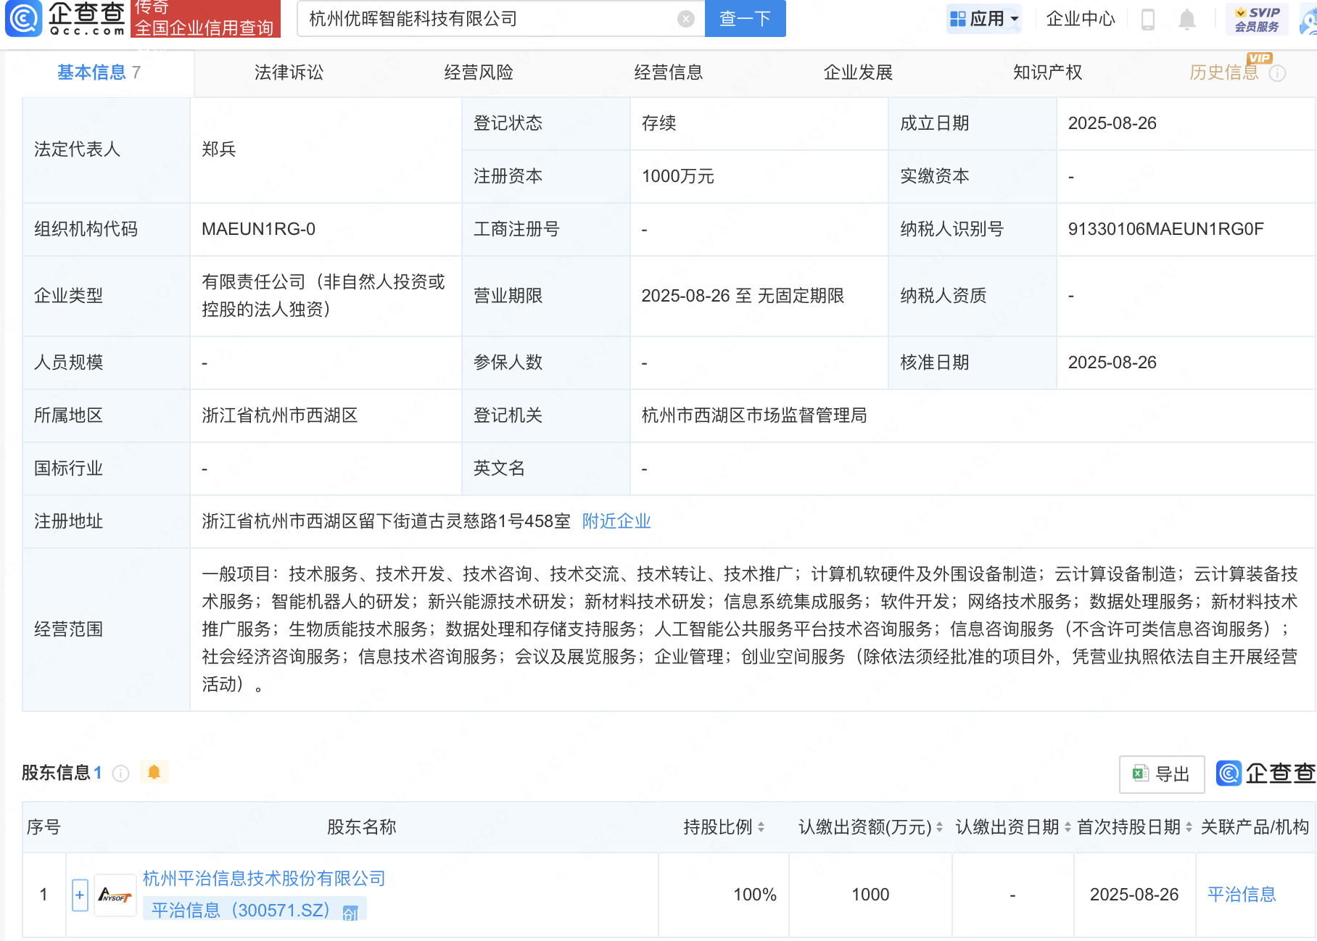Switch to the 法律诉讼 tab
Viewport: 1317px width, 941px height.
coord(289,72)
